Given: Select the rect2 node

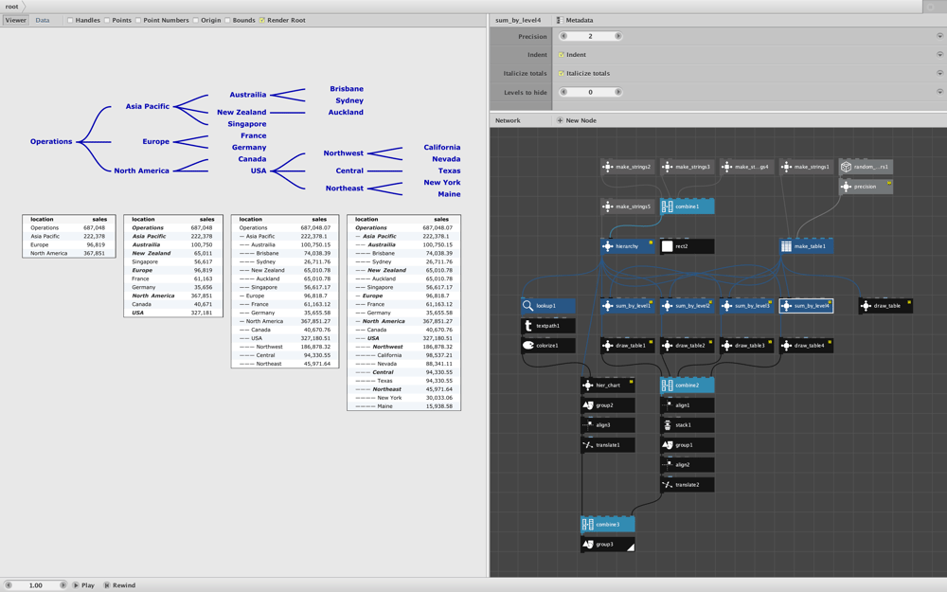Looking at the screenshot, I should pyautogui.click(x=688, y=246).
